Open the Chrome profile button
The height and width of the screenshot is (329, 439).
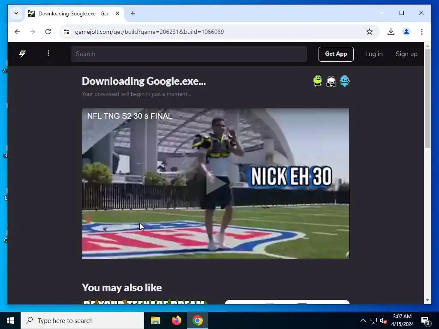point(406,32)
